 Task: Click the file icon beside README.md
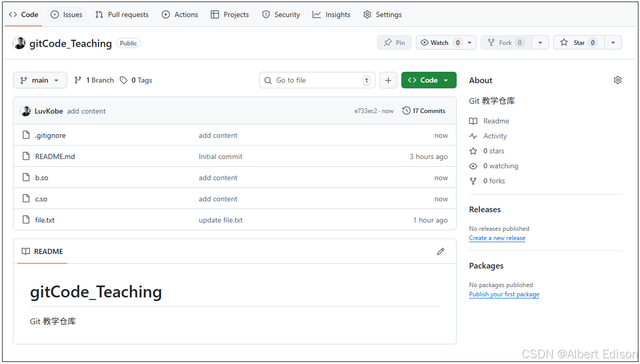[26, 156]
